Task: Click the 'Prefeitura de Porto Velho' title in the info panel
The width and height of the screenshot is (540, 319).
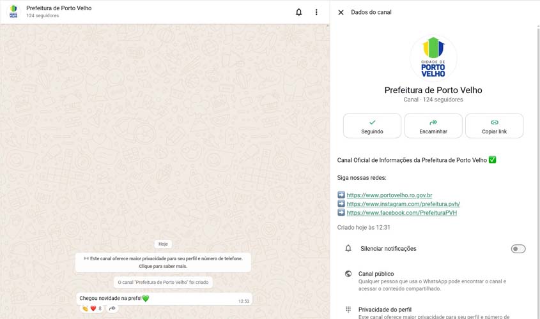Action: [x=433, y=90]
